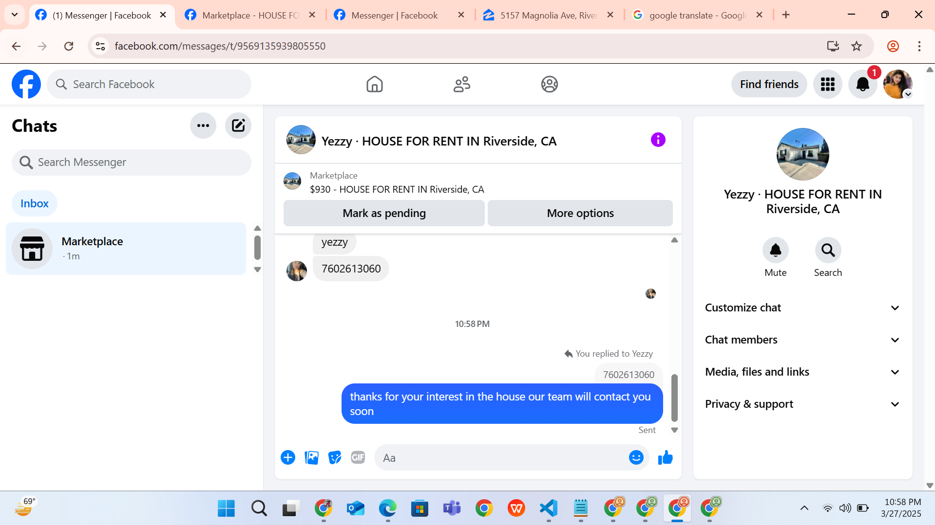Open Chrome menu three dots
The image size is (935, 525).
tap(919, 46)
